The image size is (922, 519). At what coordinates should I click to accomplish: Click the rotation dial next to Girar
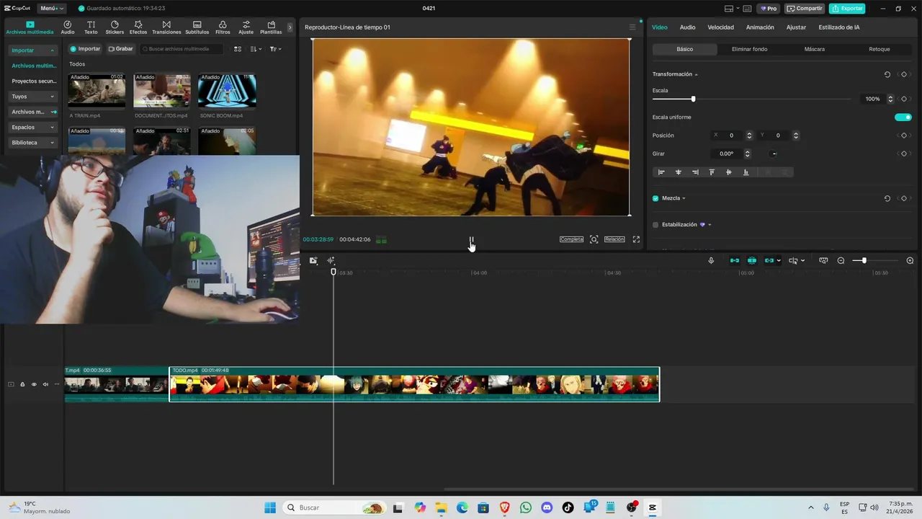(774, 154)
